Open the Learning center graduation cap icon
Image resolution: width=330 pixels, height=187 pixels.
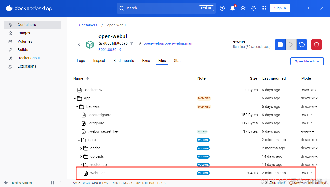[x=243, y=8]
